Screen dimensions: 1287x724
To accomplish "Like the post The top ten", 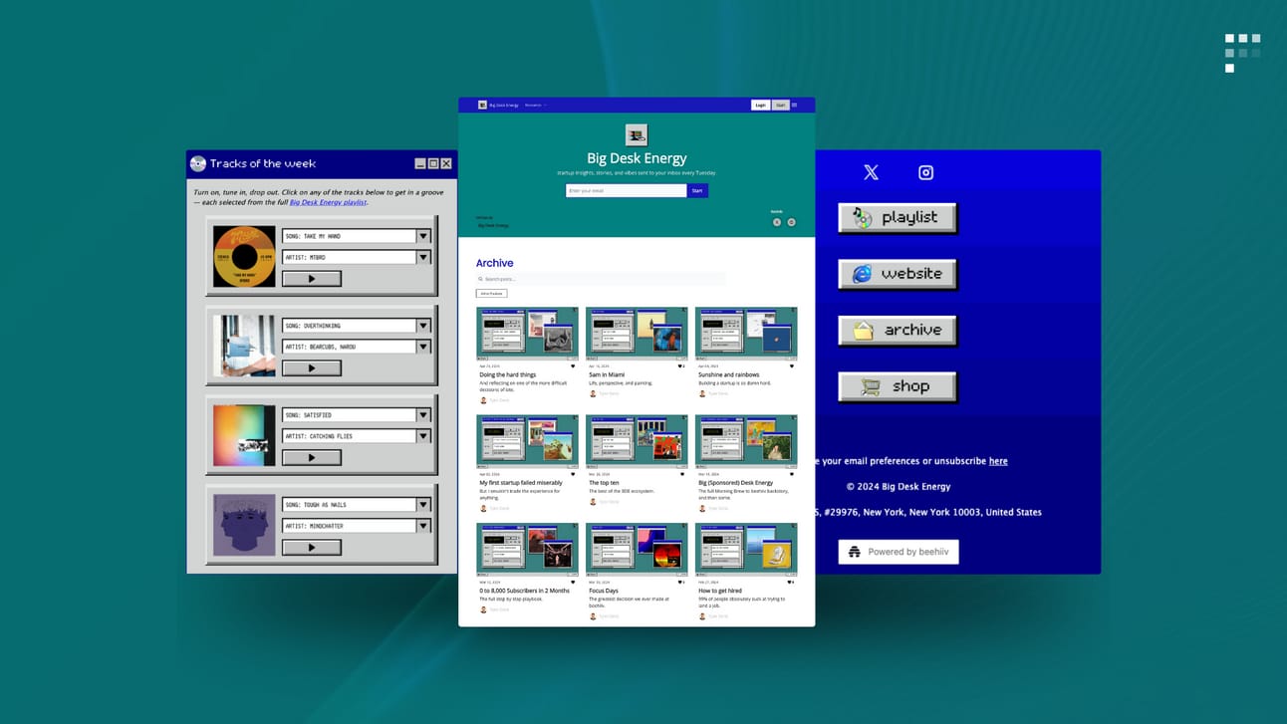I will point(682,474).
